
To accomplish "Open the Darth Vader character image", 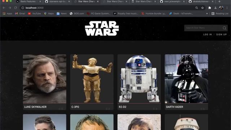I will tap(187, 79).
